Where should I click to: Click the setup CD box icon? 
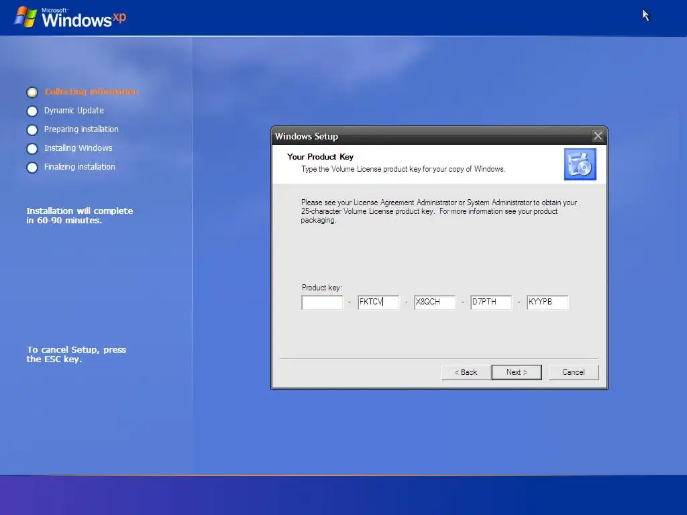(x=580, y=164)
